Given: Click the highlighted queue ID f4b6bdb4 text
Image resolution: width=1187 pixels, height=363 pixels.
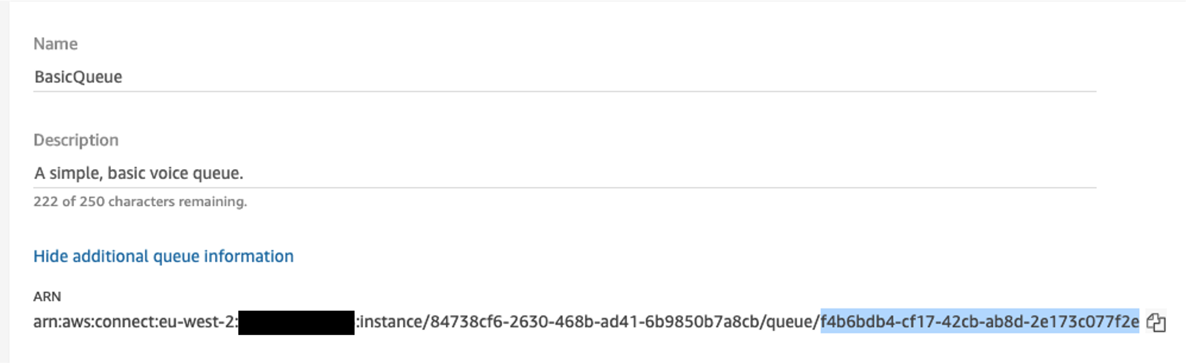Looking at the screenshot, I should click(979, 321).
